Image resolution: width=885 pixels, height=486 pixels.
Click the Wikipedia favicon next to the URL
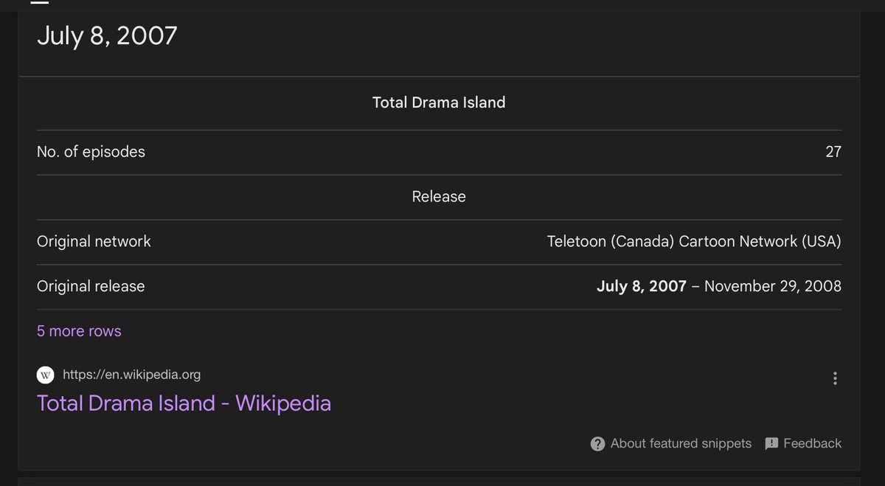(x=46, y=375)
